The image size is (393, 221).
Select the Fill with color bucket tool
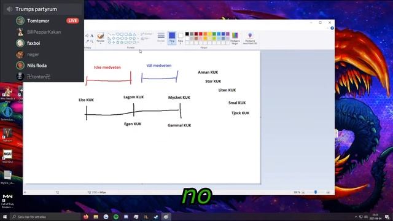point(87,36)
